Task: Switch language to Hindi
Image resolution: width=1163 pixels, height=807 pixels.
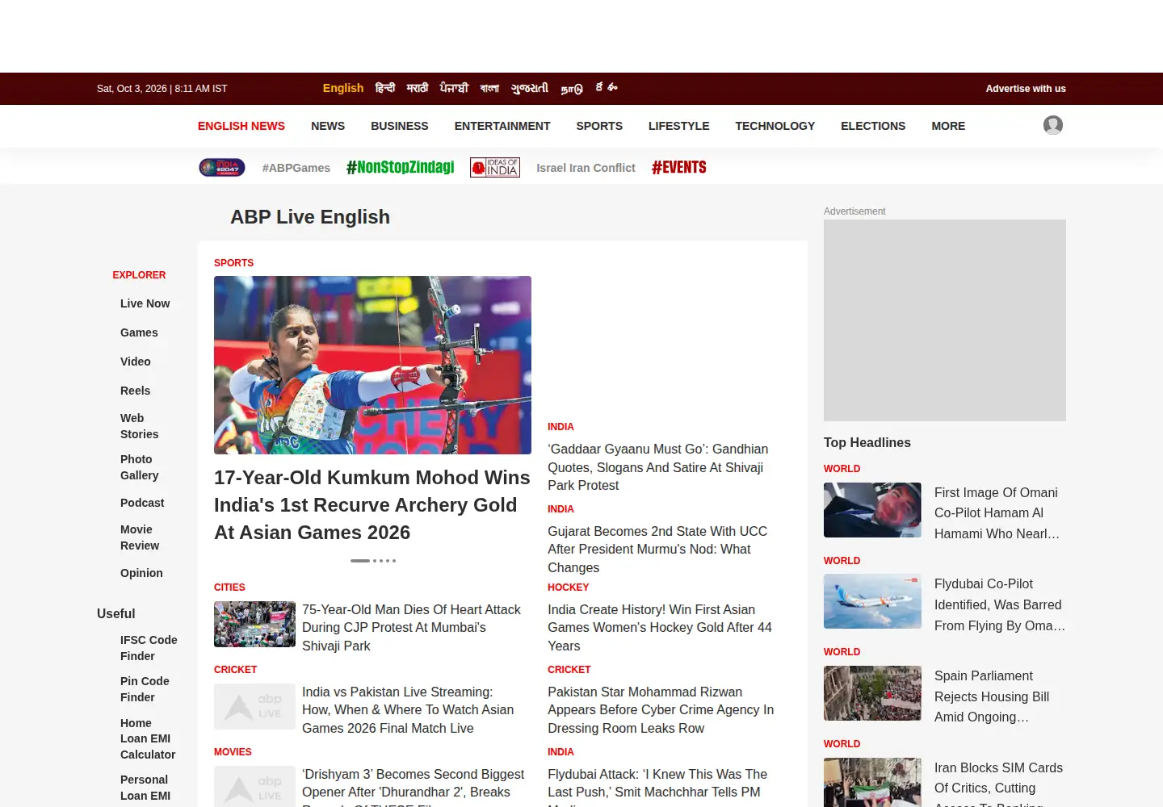Action: (x=385, y=88)
